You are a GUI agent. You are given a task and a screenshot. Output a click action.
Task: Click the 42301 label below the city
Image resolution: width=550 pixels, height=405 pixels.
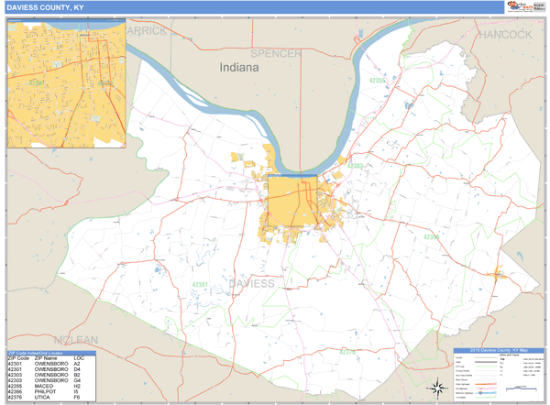(x=200, y=284)
